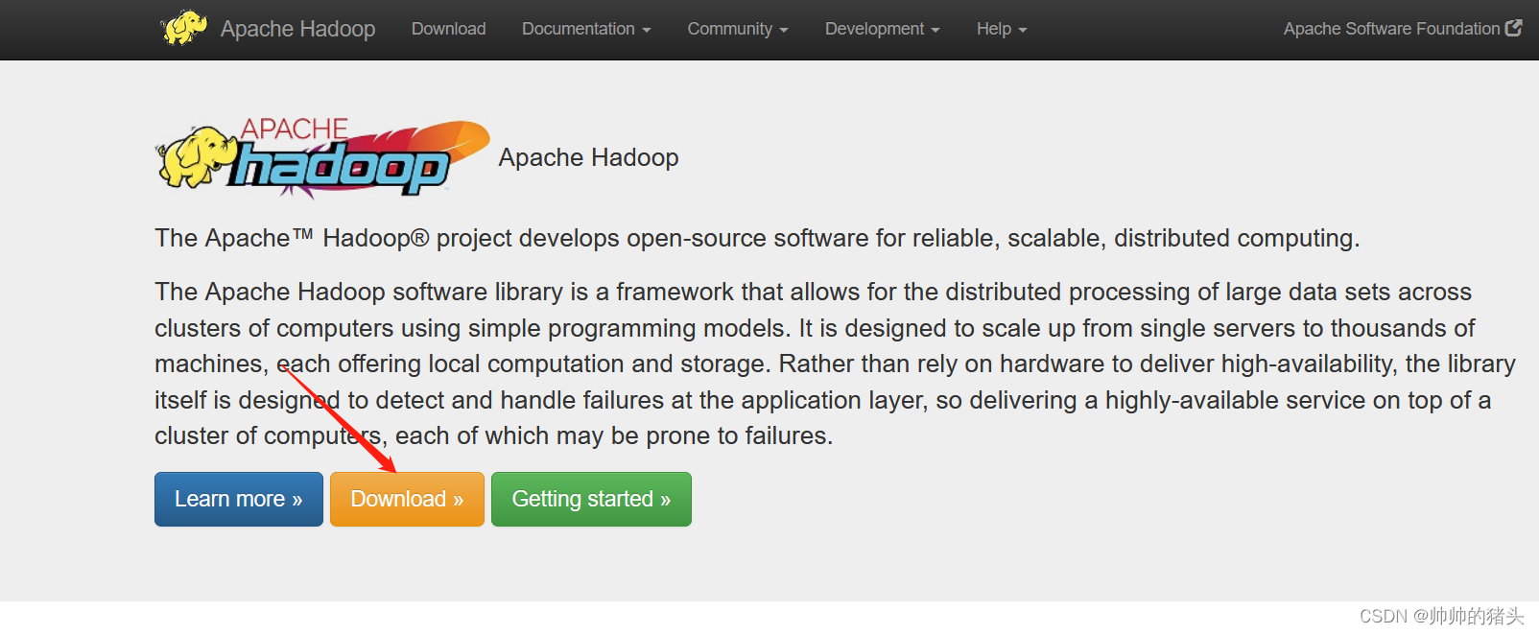Click the large Apache Hadoop logo image

[323, 158]
